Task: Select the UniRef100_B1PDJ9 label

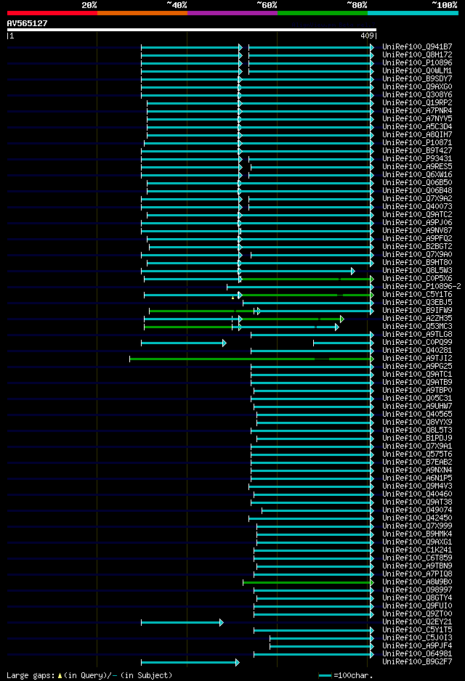Action: point(417,439)
